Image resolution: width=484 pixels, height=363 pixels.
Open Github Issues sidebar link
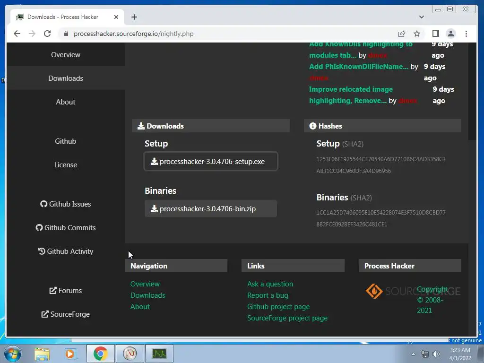click(x=65, y=204)
